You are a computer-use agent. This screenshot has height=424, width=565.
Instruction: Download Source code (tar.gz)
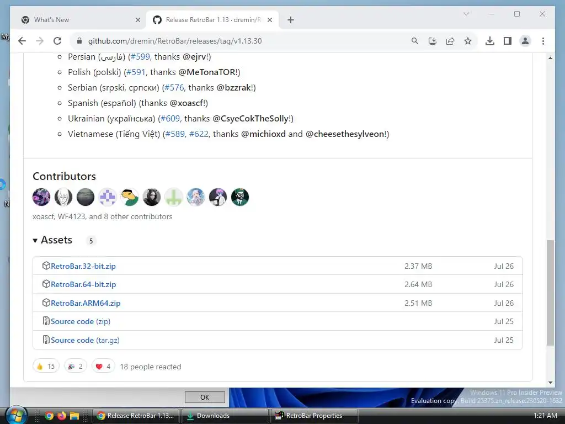point(85,340)
